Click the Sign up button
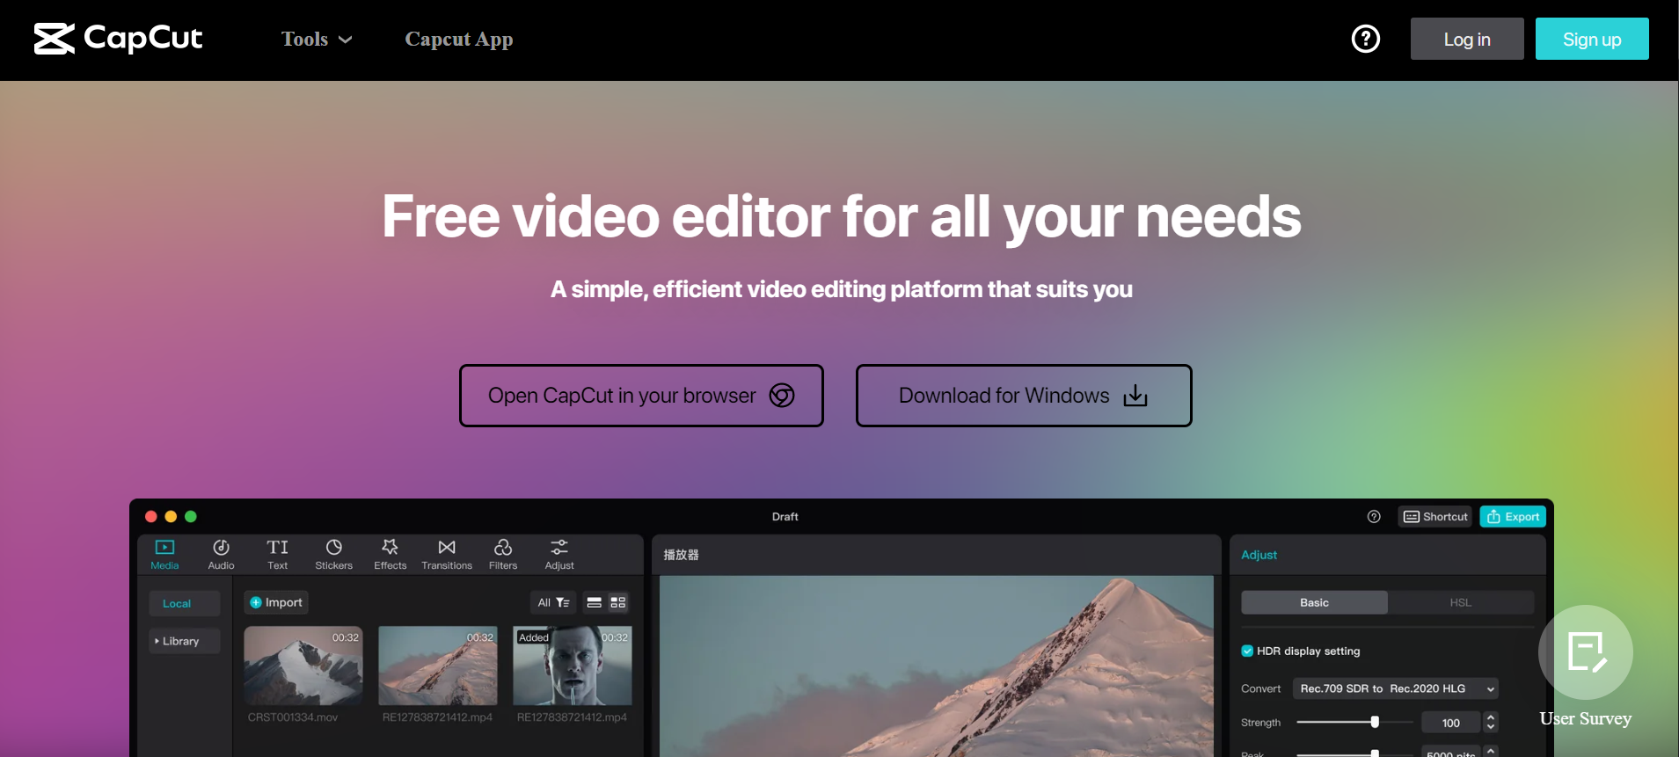The image size is (1679, 757). (1592, 39)
